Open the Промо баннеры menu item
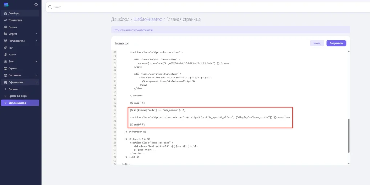Image resolution: width=370 pixels, height=185 pixels. click(18, 96)
